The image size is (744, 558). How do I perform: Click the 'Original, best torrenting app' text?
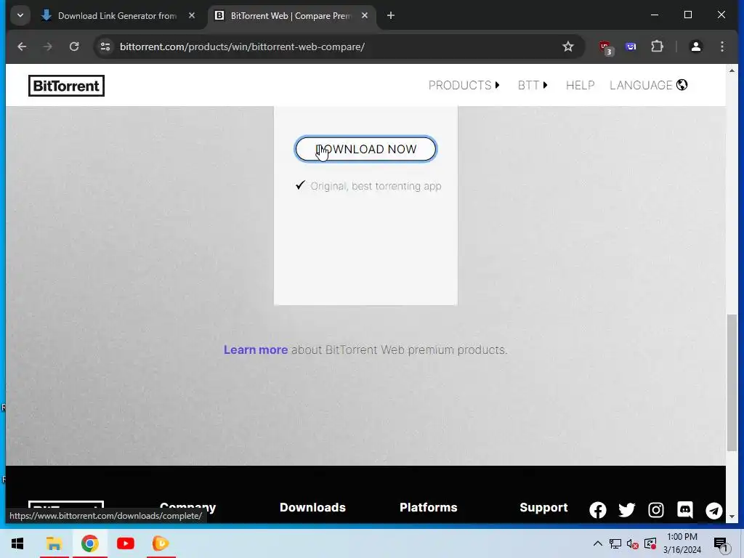376,186
